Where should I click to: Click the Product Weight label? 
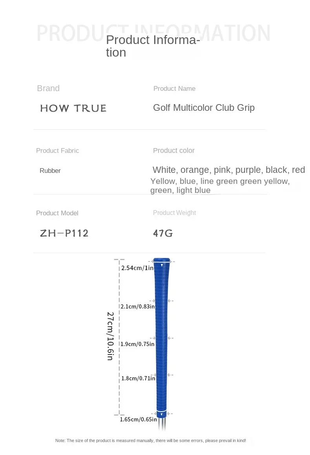(174, 213)
